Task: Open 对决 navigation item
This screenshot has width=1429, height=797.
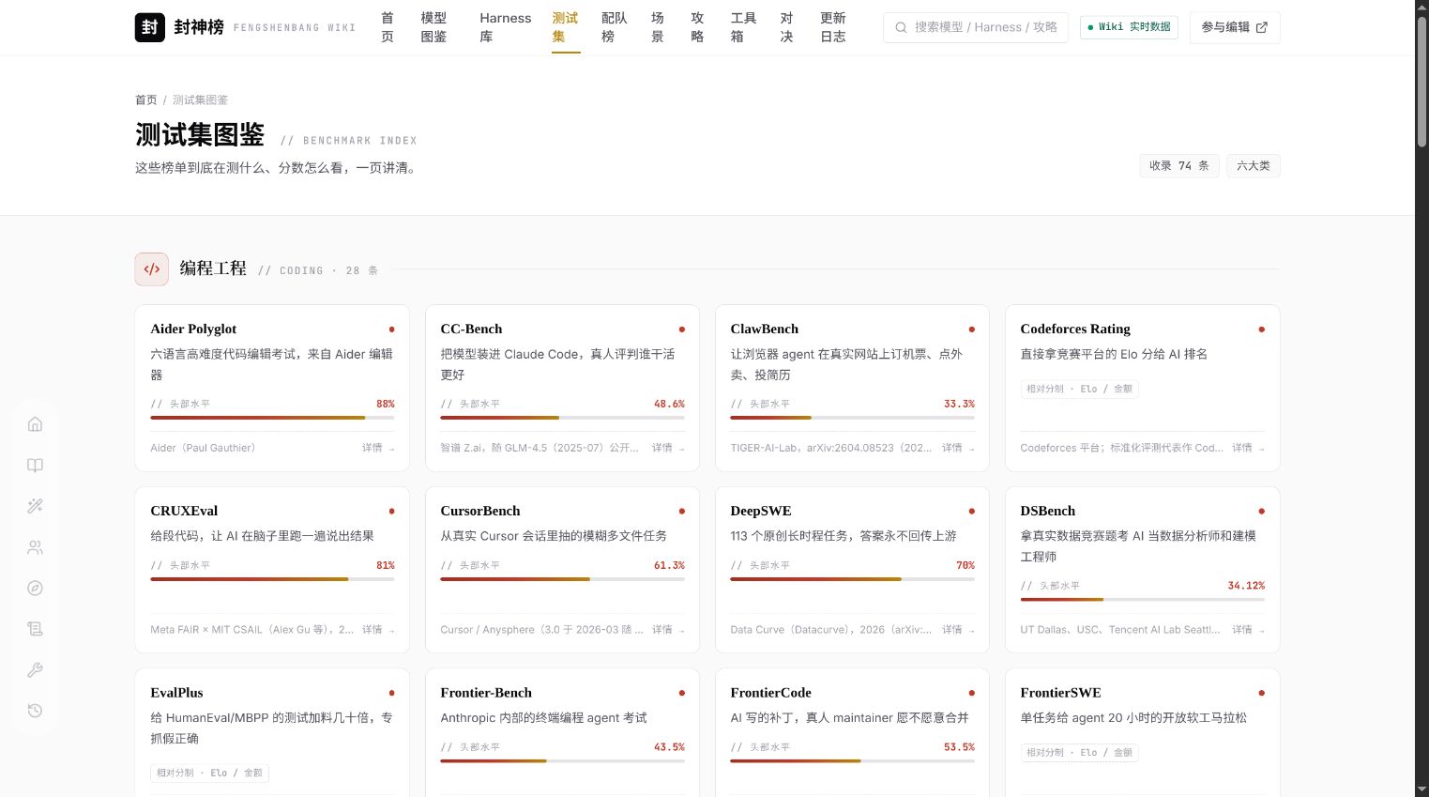Action: coord(786,27)
